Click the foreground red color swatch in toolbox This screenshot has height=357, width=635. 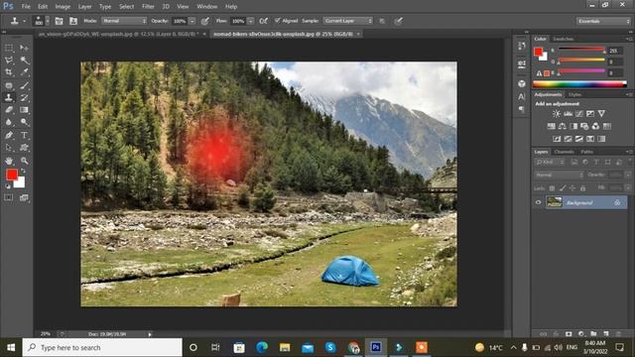coord(11,175)
